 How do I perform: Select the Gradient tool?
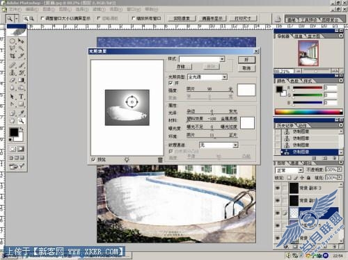click(21, 80)
